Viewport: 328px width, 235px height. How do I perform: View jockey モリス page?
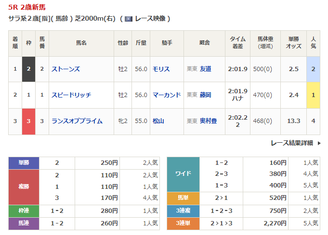(161, 69)
